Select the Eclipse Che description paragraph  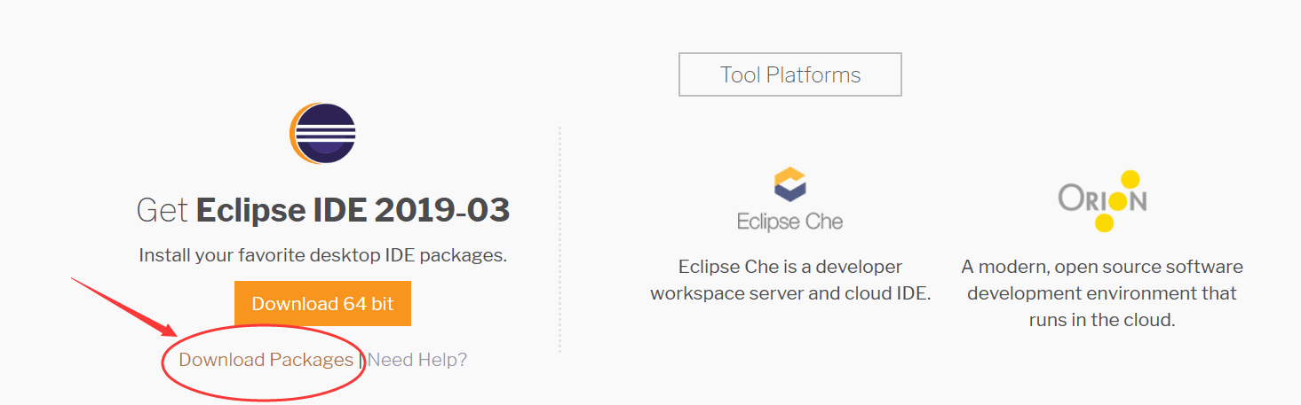(789, 280)
